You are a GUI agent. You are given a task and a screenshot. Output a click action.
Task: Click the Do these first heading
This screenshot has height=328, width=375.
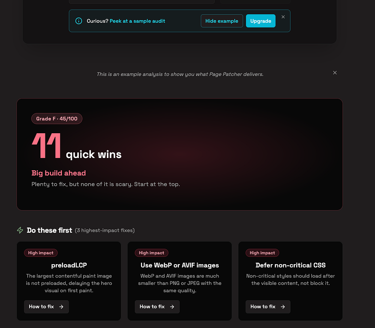(49, 230)
